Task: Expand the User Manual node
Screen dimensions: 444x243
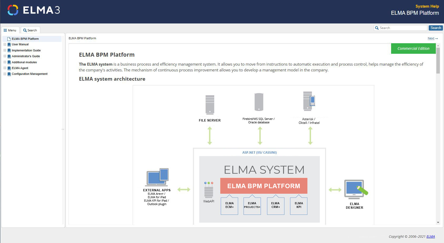Action: [x=5, y=44]
